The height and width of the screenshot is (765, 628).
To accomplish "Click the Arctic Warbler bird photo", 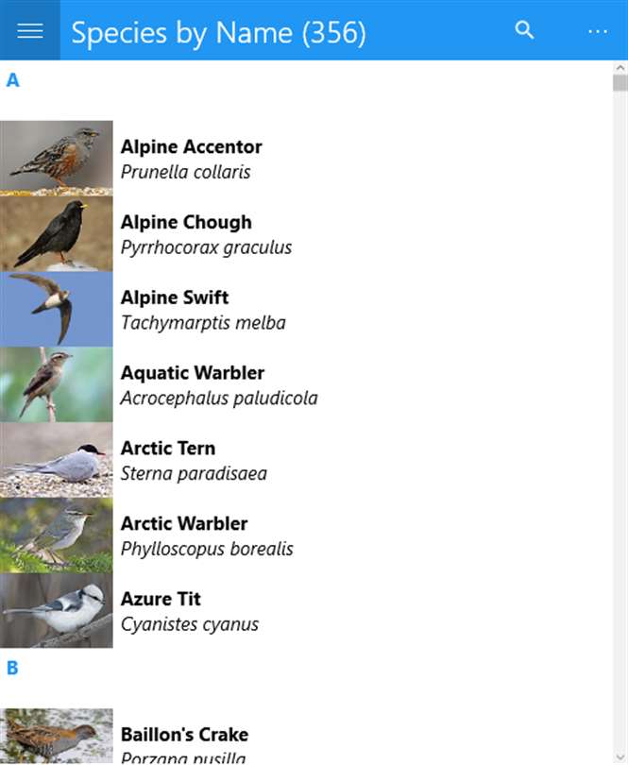I will [57, 535].
